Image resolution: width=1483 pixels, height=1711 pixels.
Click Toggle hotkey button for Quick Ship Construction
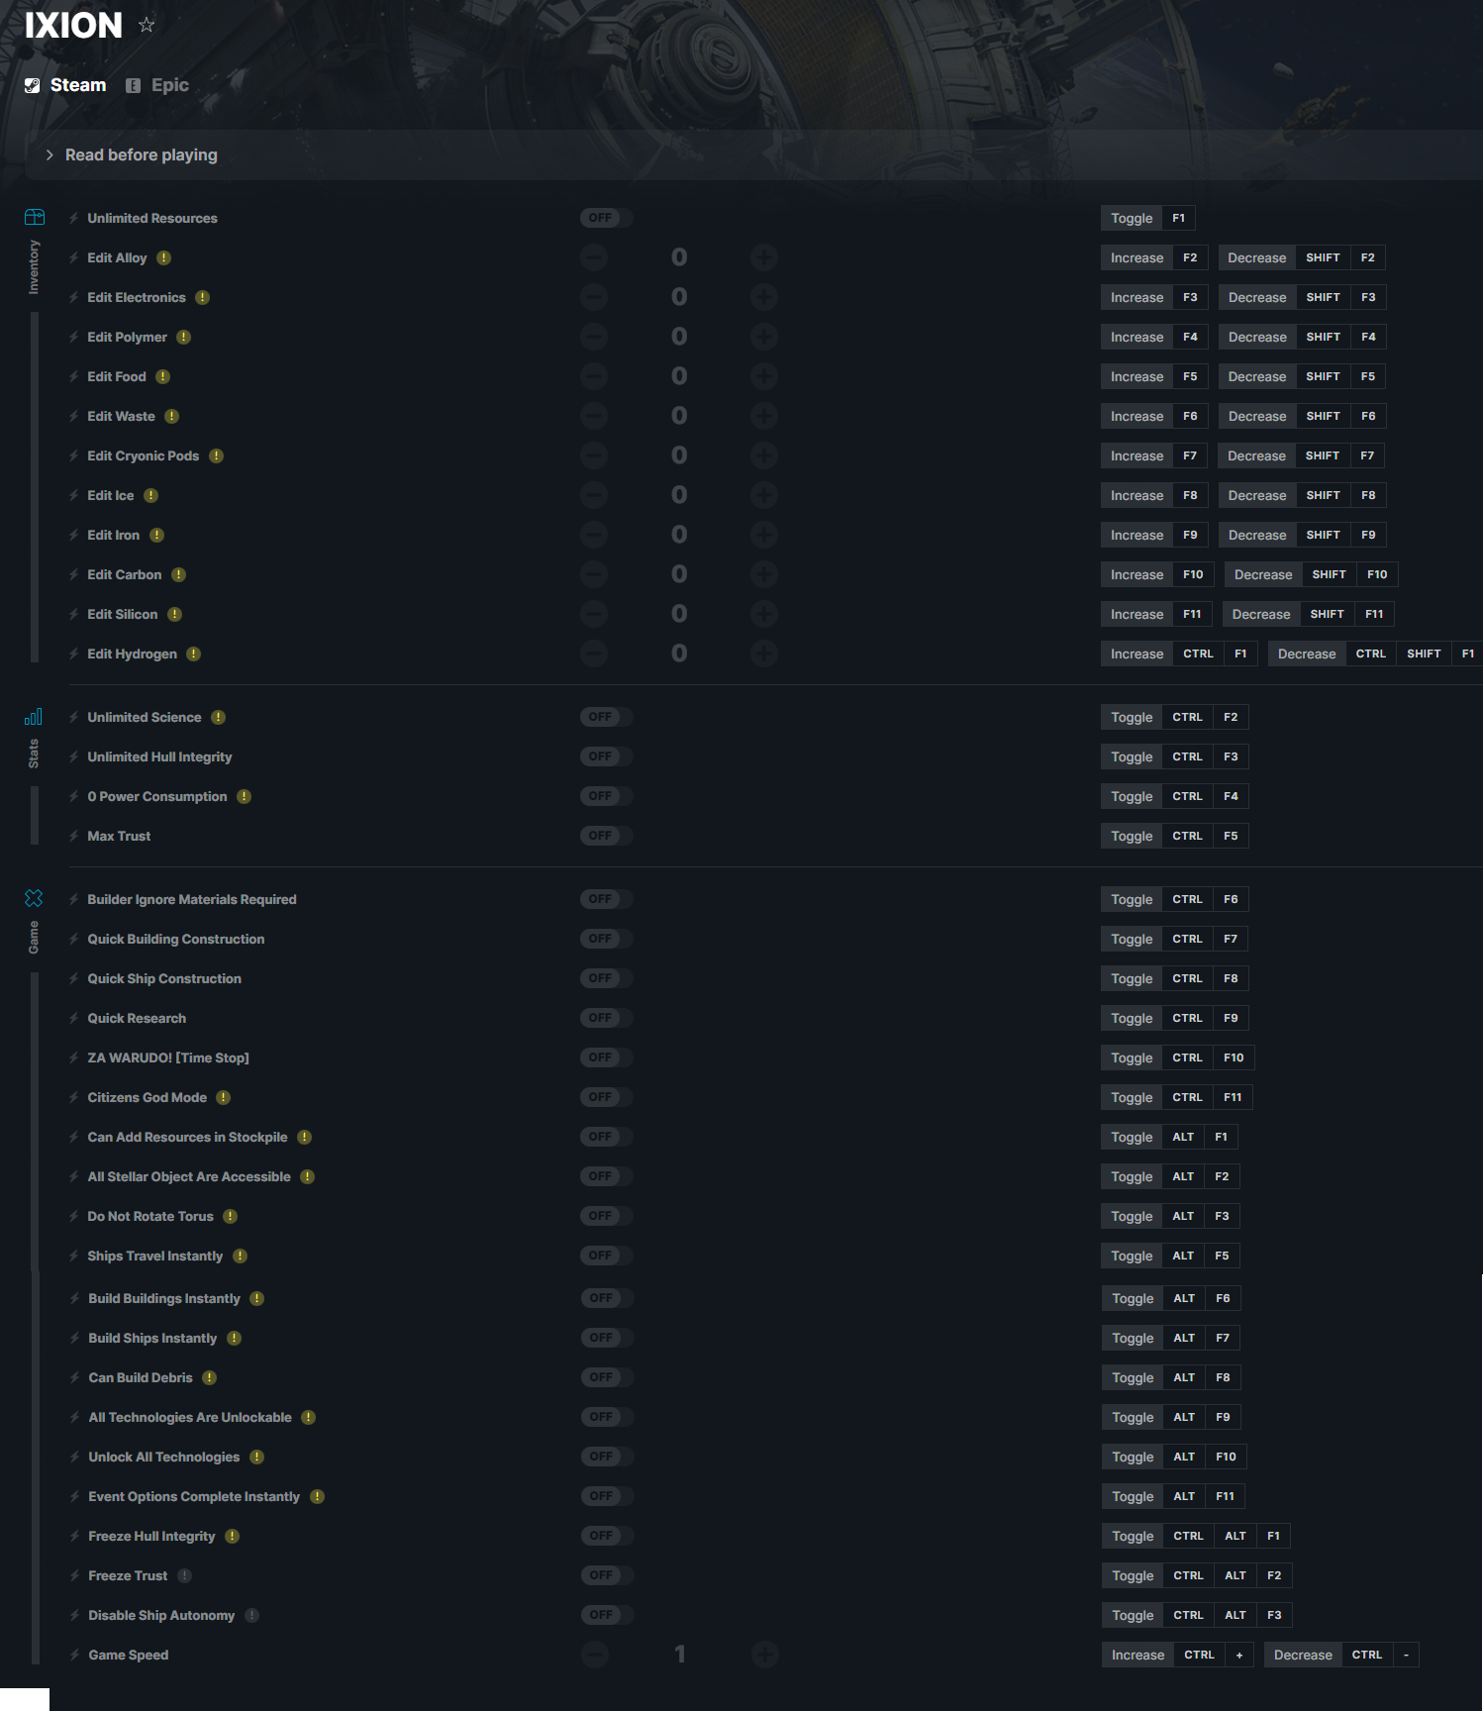pyautogui.click(x=1132, y=978)
